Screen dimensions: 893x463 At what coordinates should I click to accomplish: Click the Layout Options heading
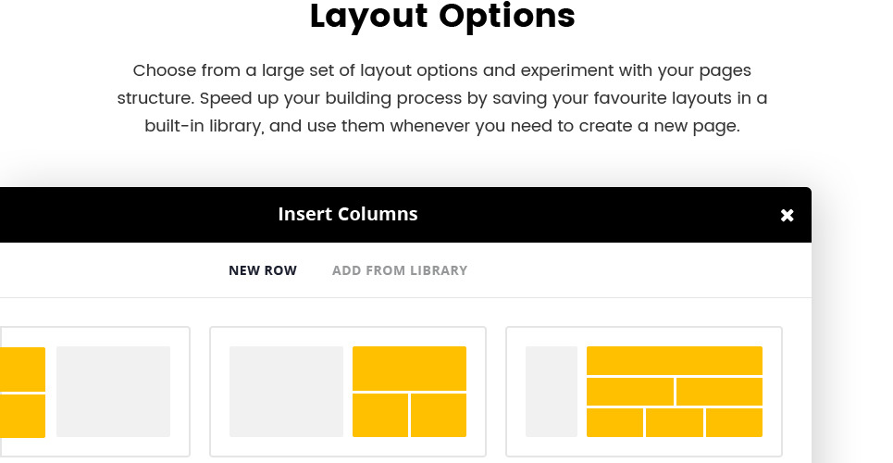point(442,17)
